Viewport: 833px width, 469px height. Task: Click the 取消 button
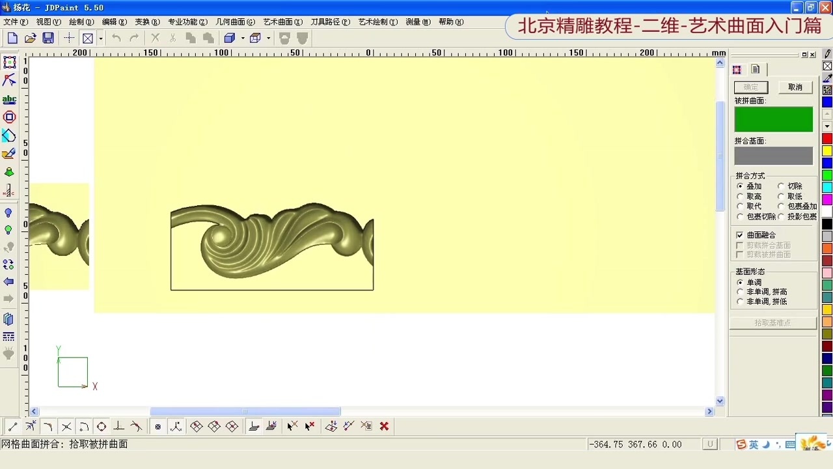coord(795,87)
